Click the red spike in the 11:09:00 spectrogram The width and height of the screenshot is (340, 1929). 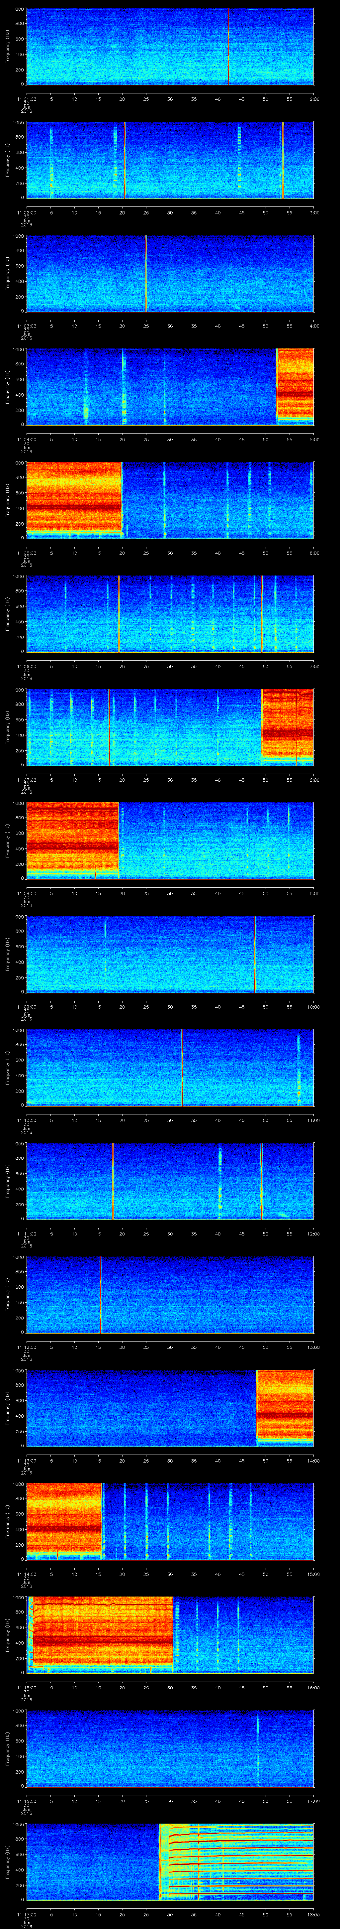[255, 955]
